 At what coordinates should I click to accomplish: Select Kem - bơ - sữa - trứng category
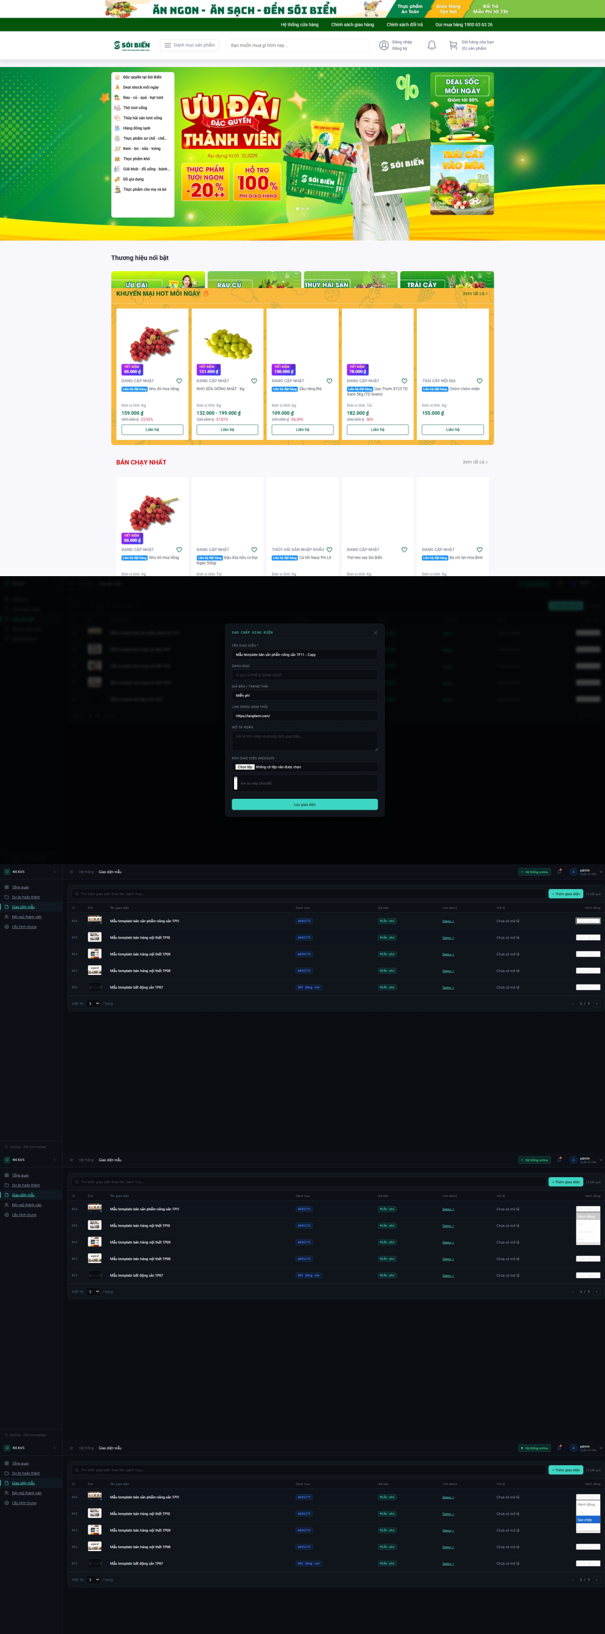click(142, 148)
